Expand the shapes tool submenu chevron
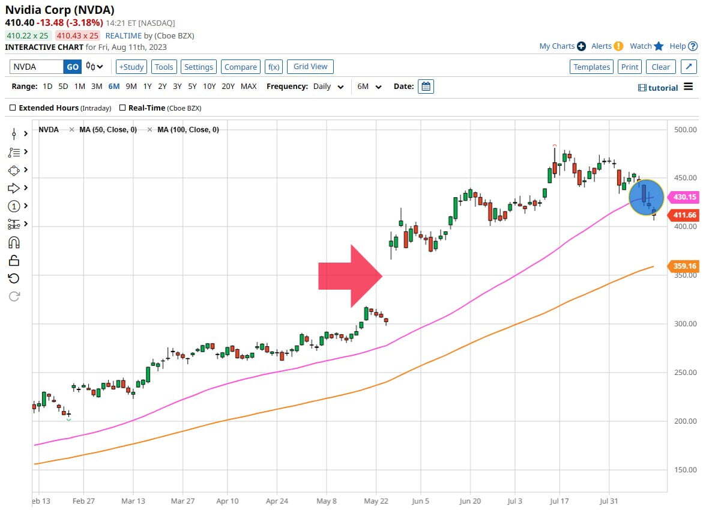This screenshot has height=515, width=709. pos(26,169)
